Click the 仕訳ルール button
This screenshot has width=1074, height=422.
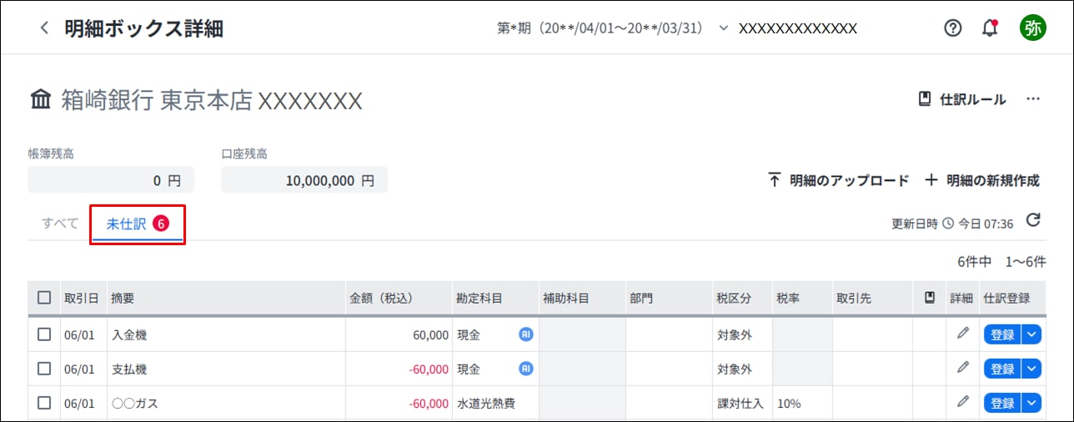click(x=962, y=99)
